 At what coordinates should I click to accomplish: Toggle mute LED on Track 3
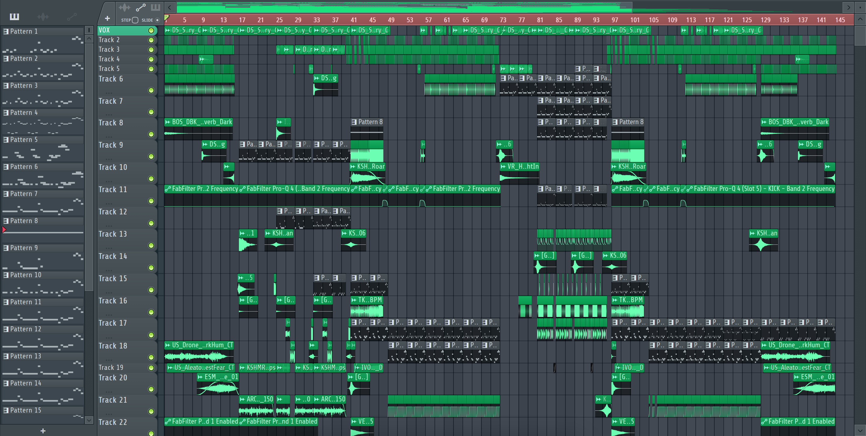tap(151, 50)
